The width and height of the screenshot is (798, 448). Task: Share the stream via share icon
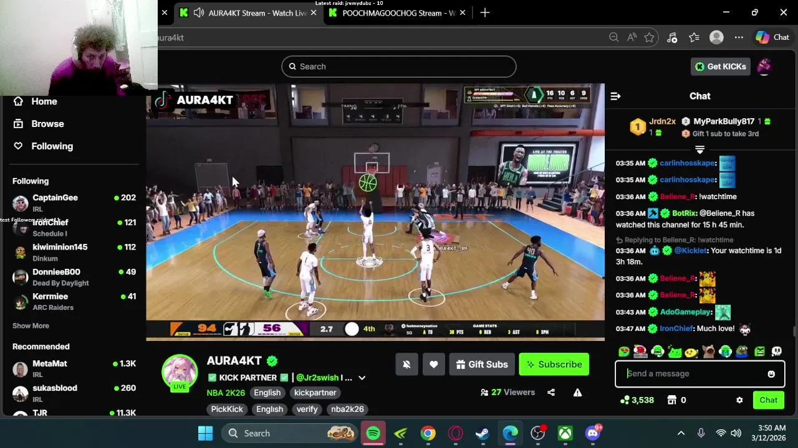pyautogui.click(x=551, y=393)
